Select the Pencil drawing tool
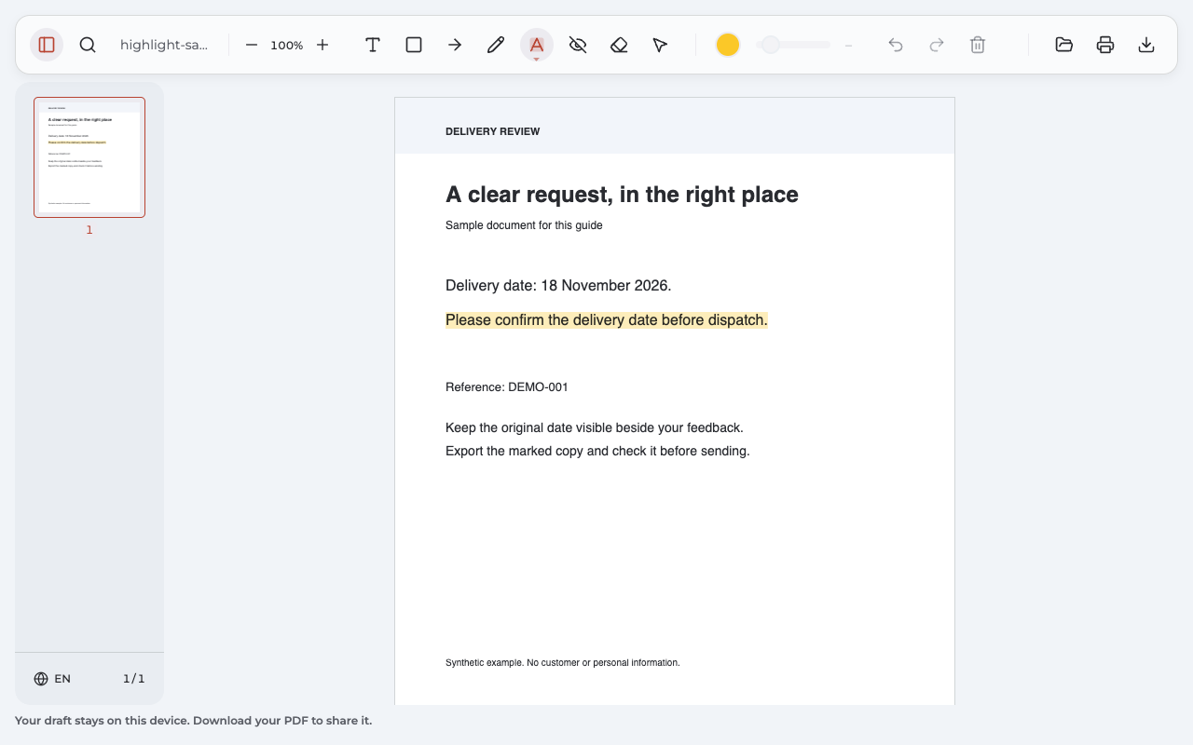Image resolution: width=1193 pixels, height=745 pixels. click(496, 45)
